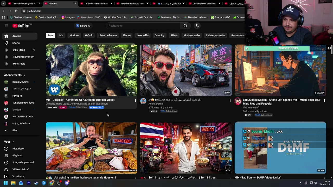This screenshot has width=333, height=187.
Task: Focus the Rechercher search field
Action: tap(143, 26)
